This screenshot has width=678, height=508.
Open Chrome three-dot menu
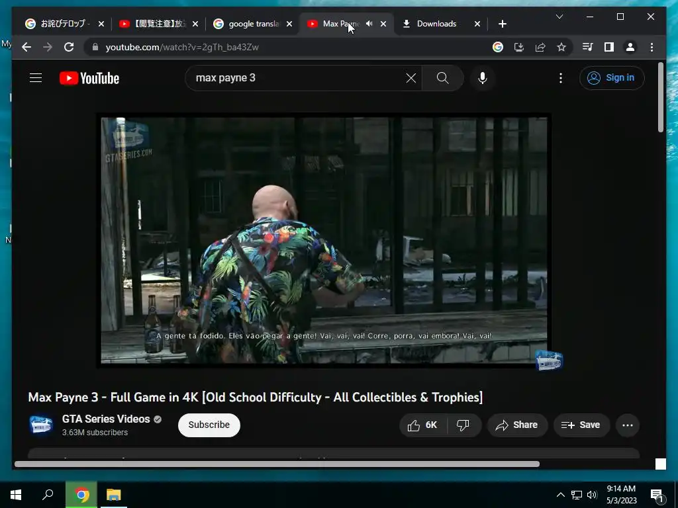[x=652, y=47]
